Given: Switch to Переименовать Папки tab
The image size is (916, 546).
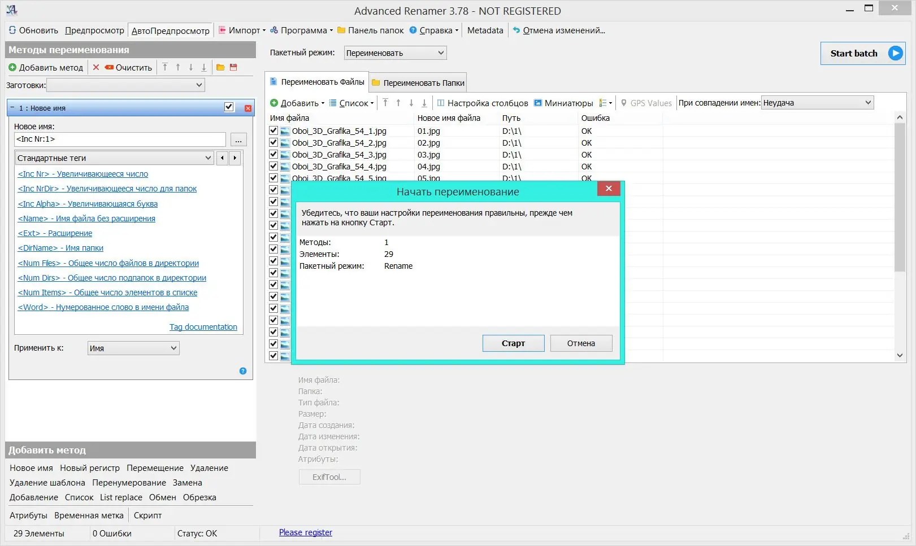Looking at the screenshot, I should pos(418,83).
